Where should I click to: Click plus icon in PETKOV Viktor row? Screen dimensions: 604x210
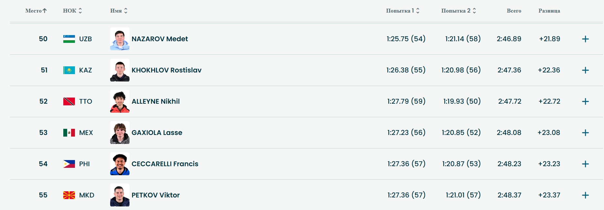pyautogui.click(x=585, y=195)
